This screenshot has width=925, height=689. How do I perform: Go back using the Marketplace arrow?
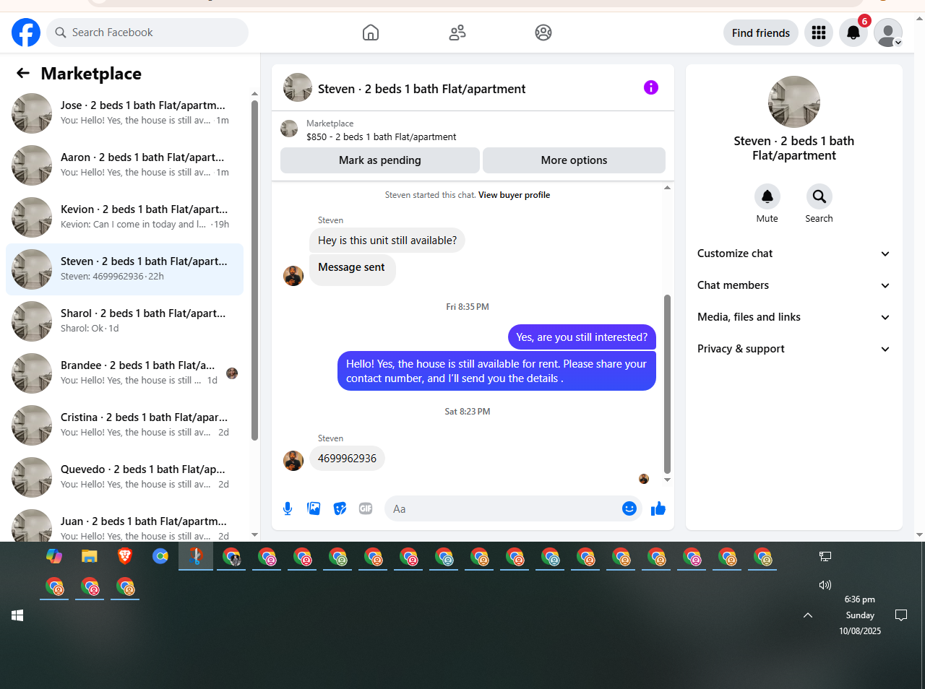click(x=23, y=73)
